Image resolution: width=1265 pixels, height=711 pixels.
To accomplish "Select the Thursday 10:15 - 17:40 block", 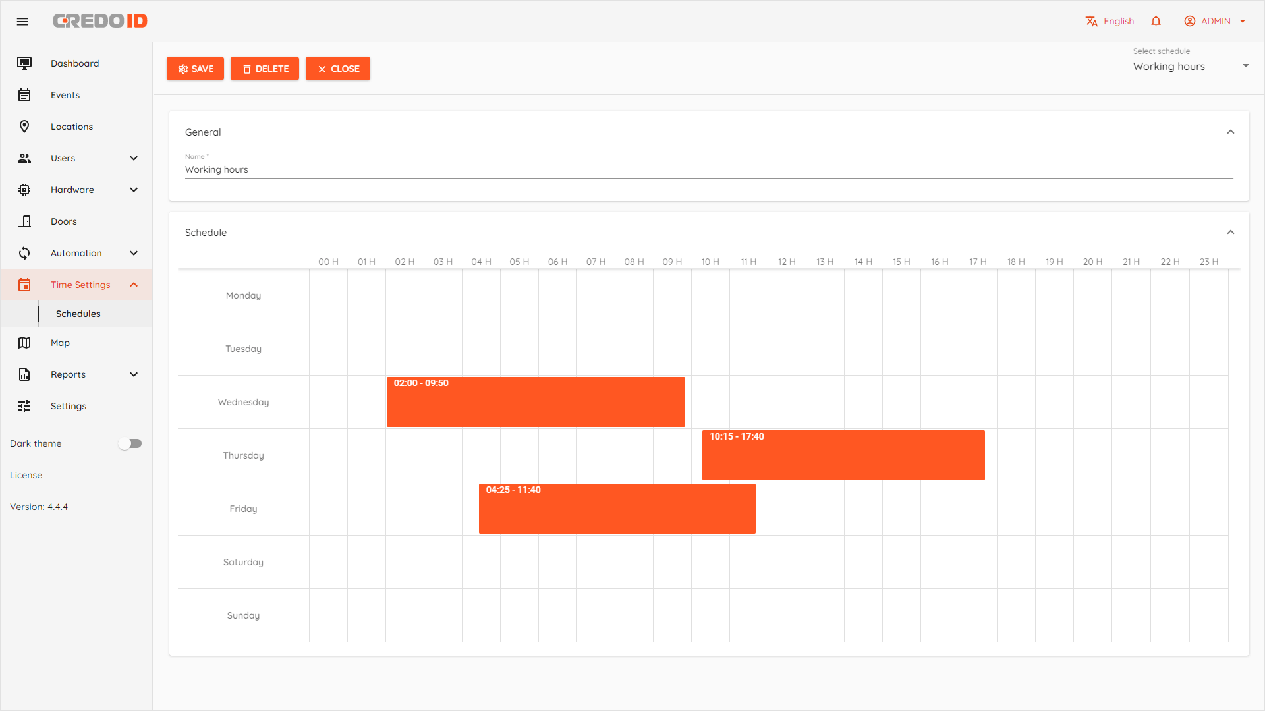I will click(x=843, y=455).
